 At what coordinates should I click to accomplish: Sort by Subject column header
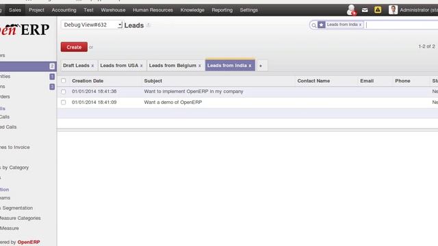point(153,81)
